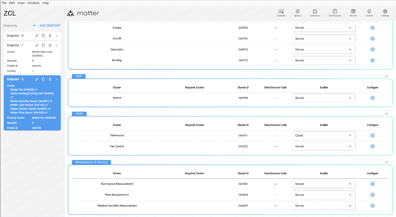
Task: Open the Extensions panel
Action: pyautogui.click(x=315, y=12)
